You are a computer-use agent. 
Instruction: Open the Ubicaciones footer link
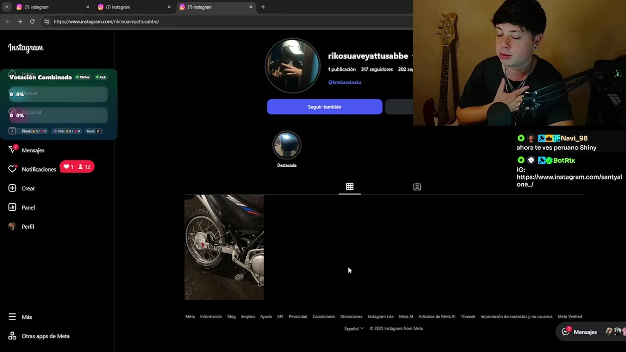click(x=351, y=317)
